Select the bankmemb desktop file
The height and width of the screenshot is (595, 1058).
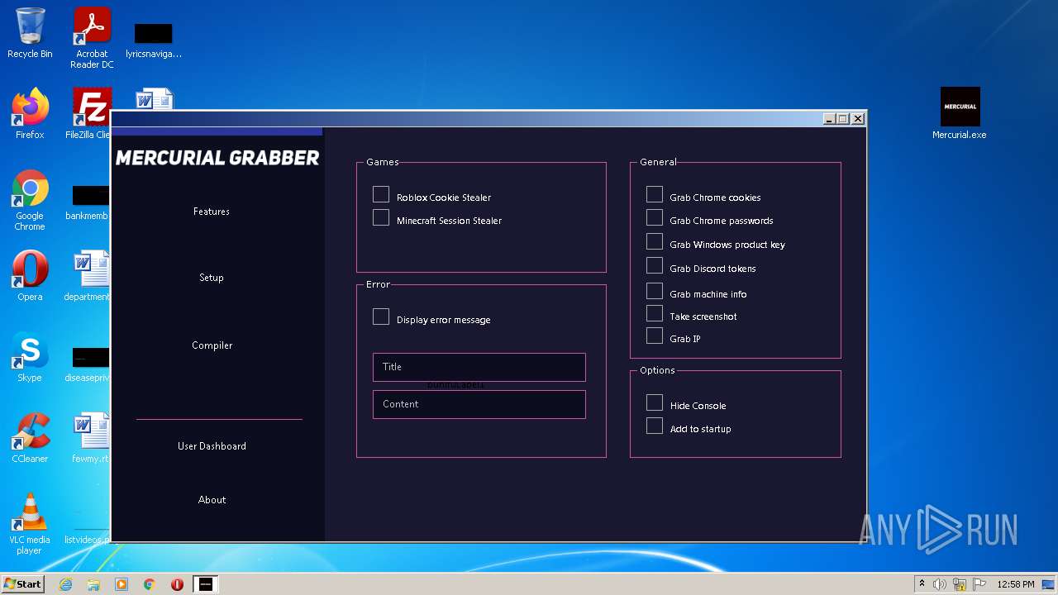(89, 202)
